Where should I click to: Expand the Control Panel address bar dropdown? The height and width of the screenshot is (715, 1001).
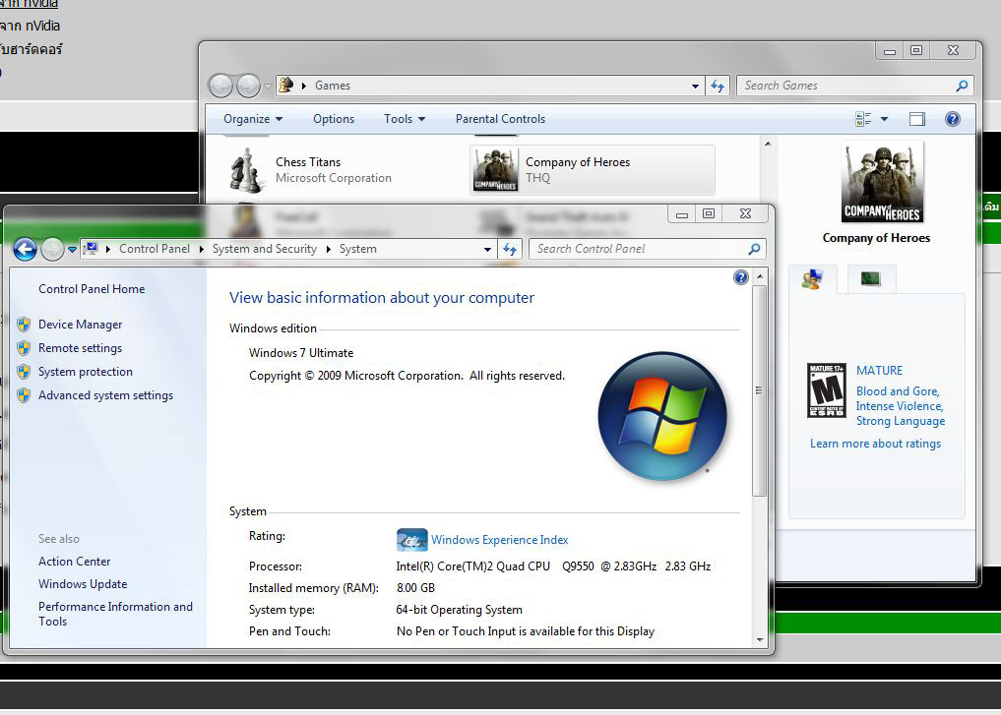click(x=487, y=250)
